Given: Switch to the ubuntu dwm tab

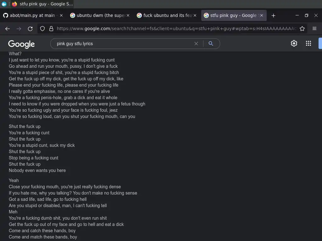Looking at the screenshot, I should coord(100,15).
